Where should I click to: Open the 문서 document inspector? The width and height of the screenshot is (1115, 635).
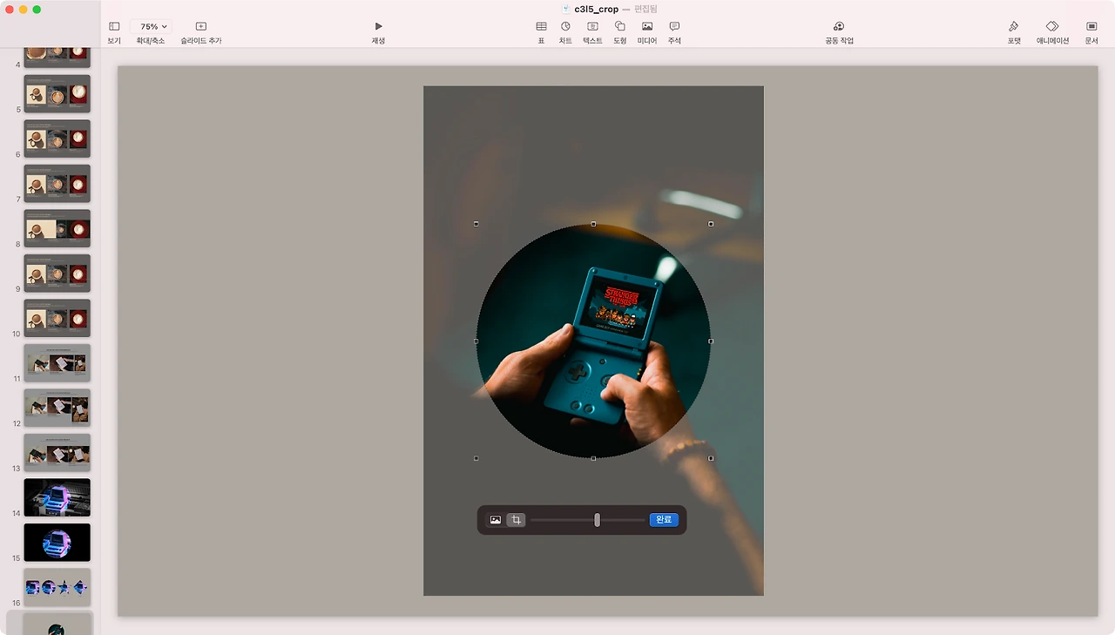[x=1091, y=27]
